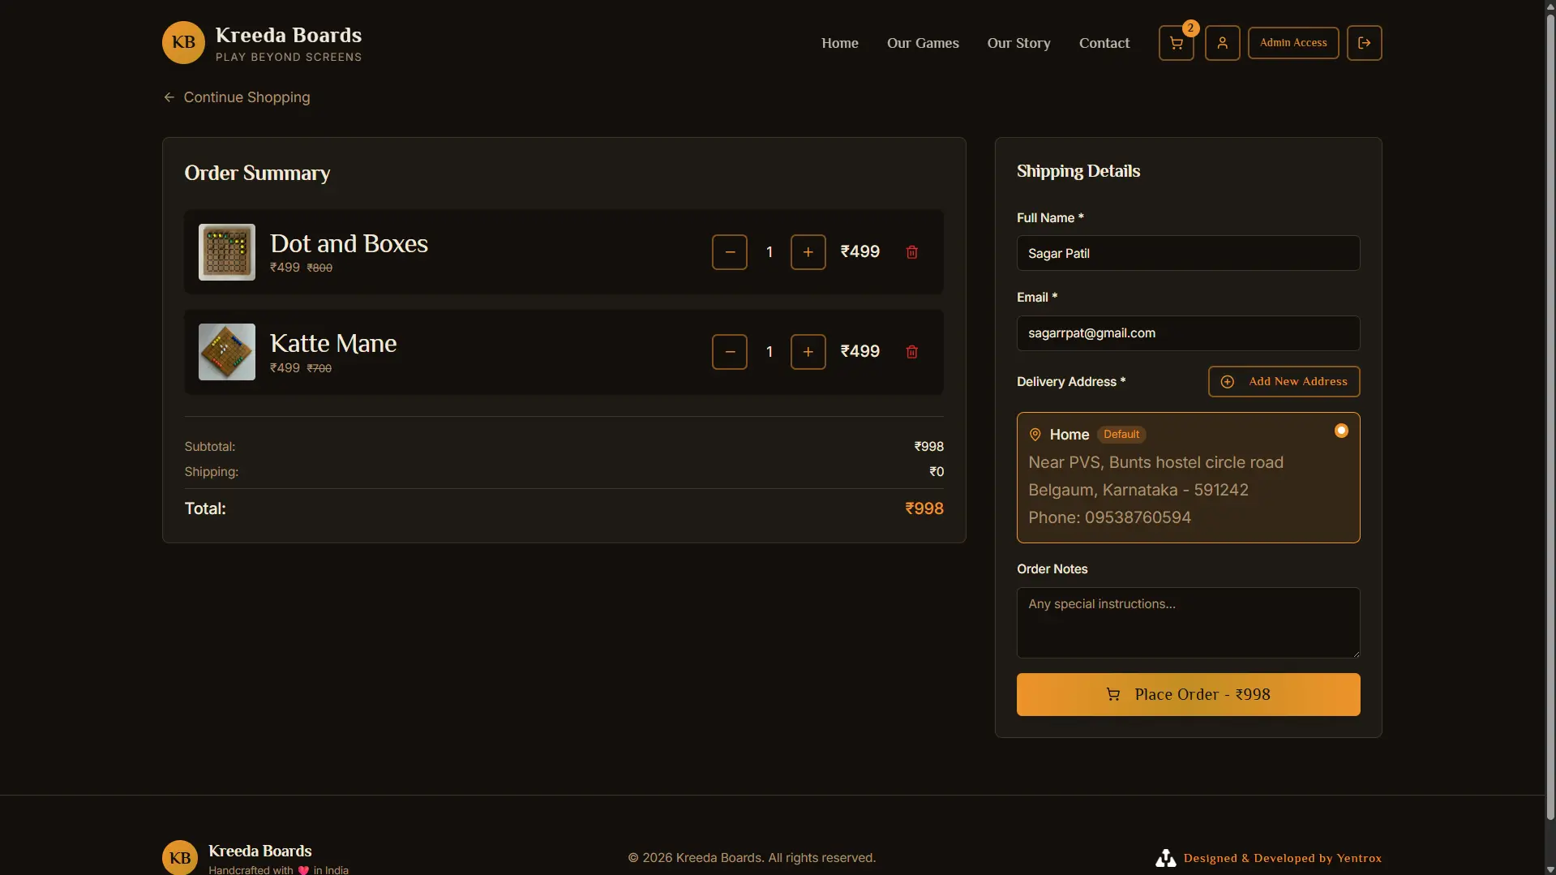Image resolution: width=1556 pixels, height=875 pixels.
Task: Increase Dot and Boxes quantity with plus stepper
Action: pos(808,251)
